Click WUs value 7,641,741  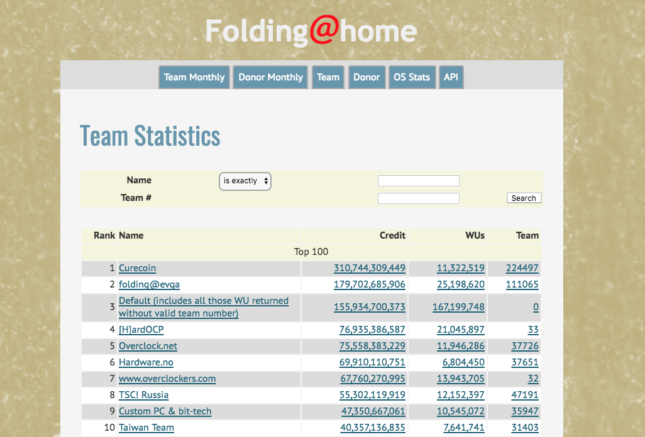[464, 428]
